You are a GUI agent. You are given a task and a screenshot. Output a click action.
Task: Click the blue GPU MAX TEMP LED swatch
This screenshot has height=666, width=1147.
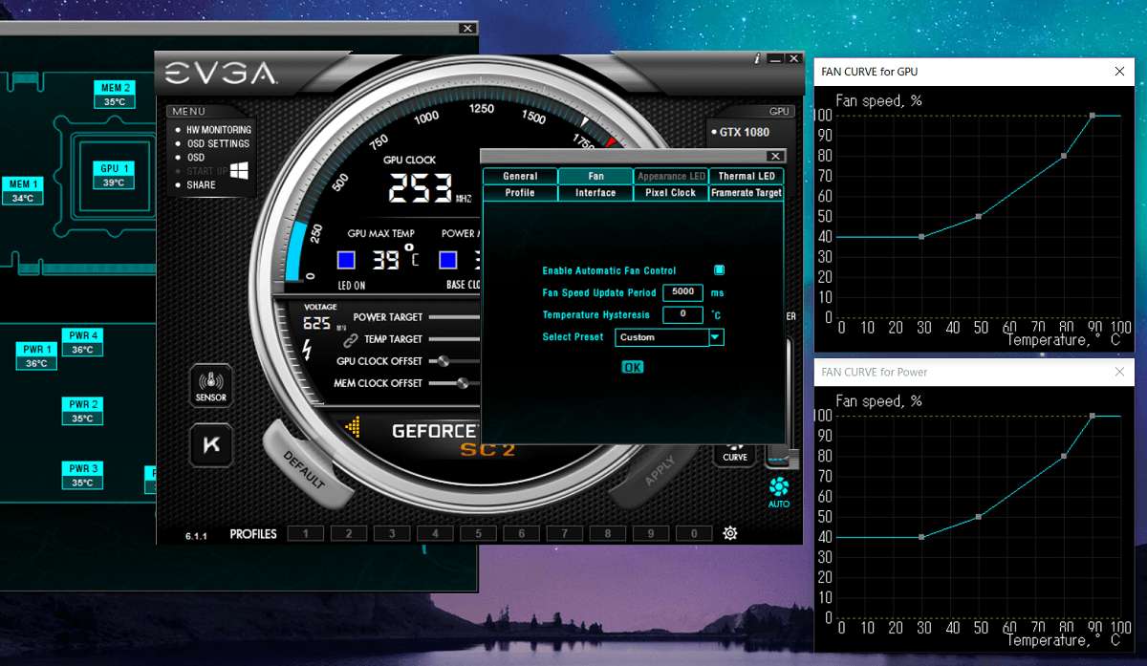[x=347, y=260]
